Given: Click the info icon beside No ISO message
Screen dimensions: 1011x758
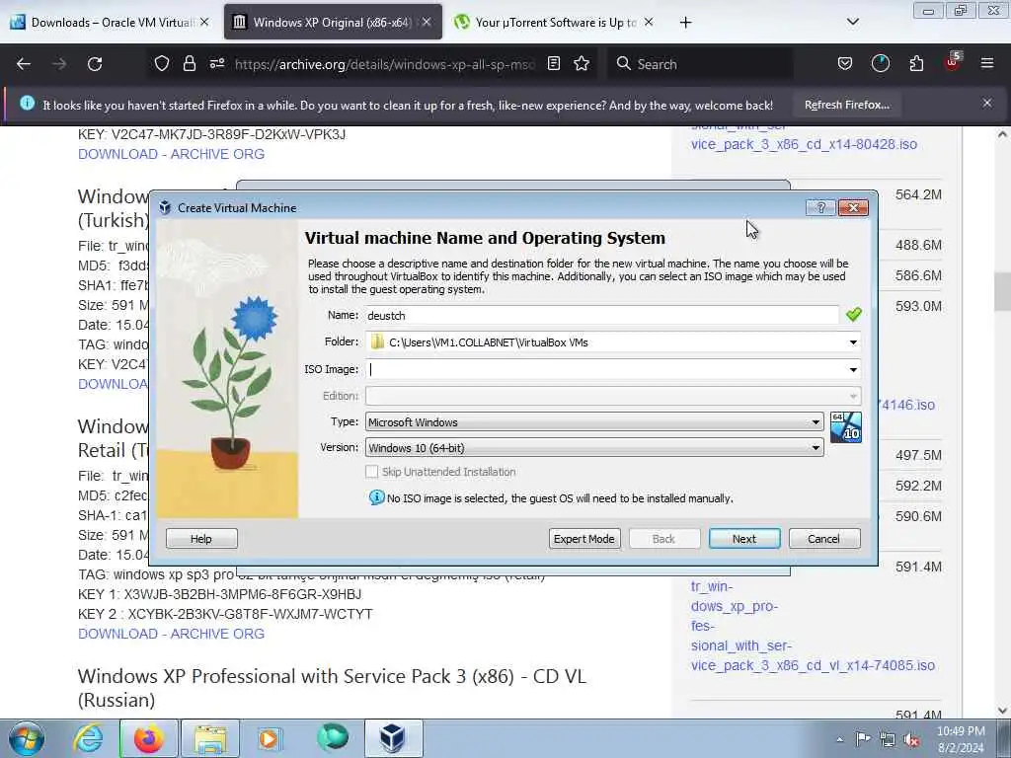Looking at the screenshot, I should pos(376,497).
